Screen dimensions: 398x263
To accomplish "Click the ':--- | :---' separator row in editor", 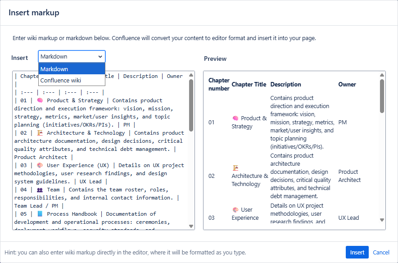I will point(59,92).
